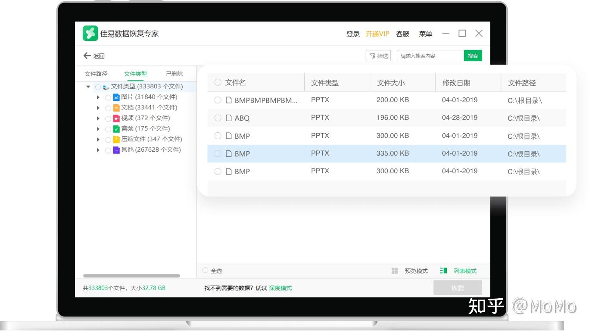Expand the 图片 tree node
The image size is (592, 331).
(99, 97)
